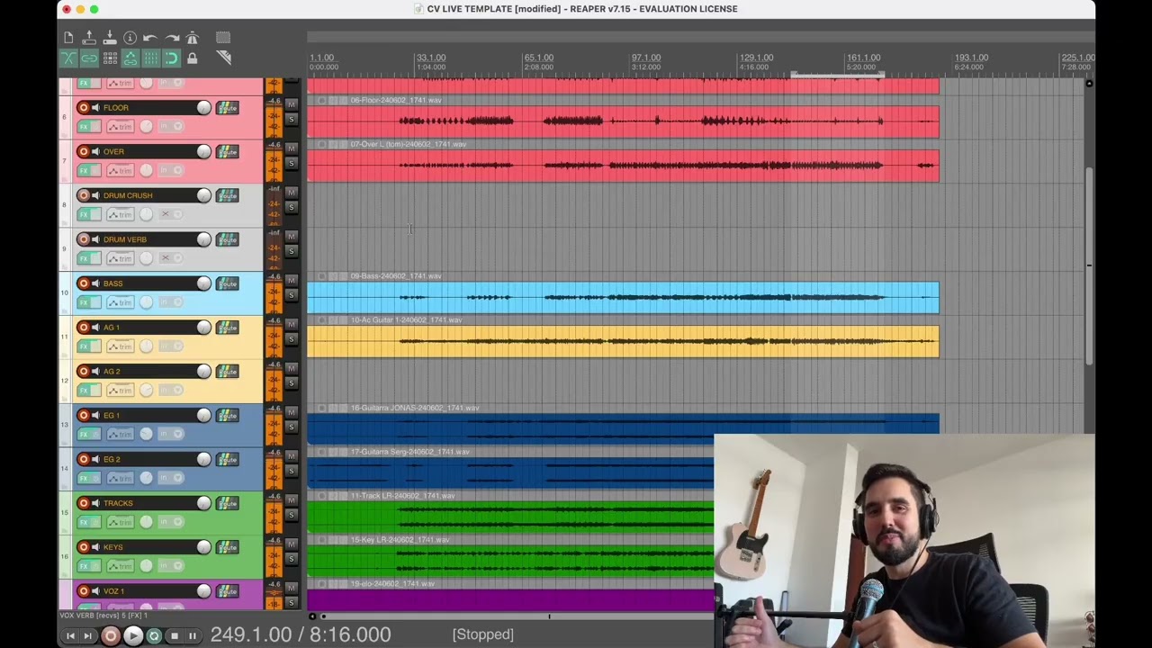Open trim envelope button on AG 2 track
This screenshot has height=648, width=1152.
(x=120, y=391)
